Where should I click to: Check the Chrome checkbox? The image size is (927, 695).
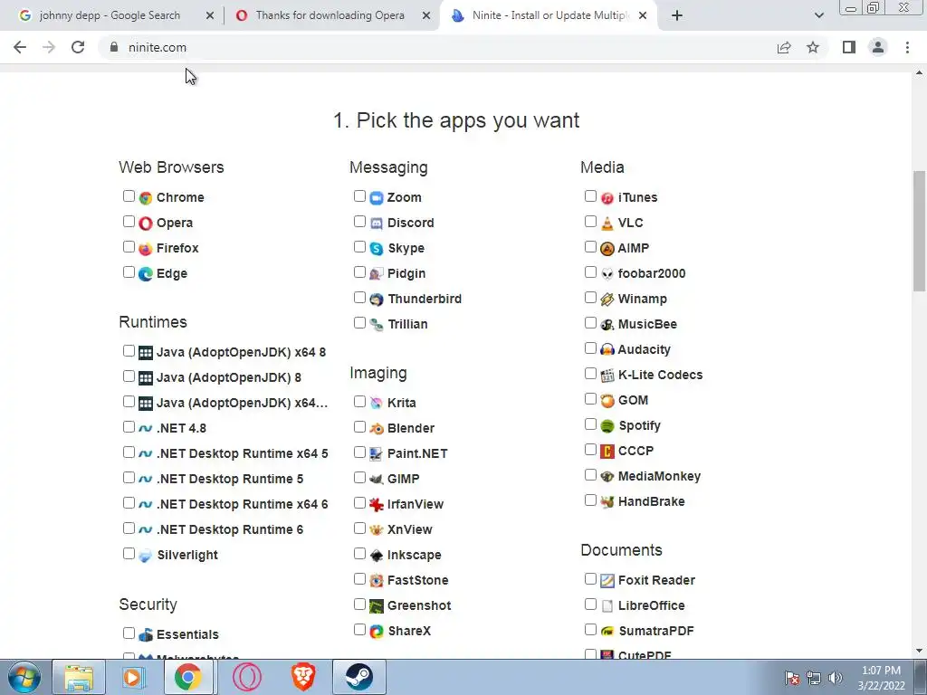click(129, 196)
